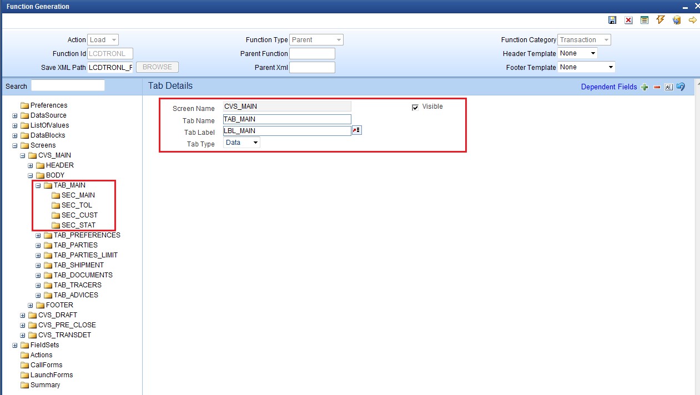Screen dimensions: 700x395
Task: Select CVS_PRE_CLOSE in the tree
Action: [x=67, y=325]
